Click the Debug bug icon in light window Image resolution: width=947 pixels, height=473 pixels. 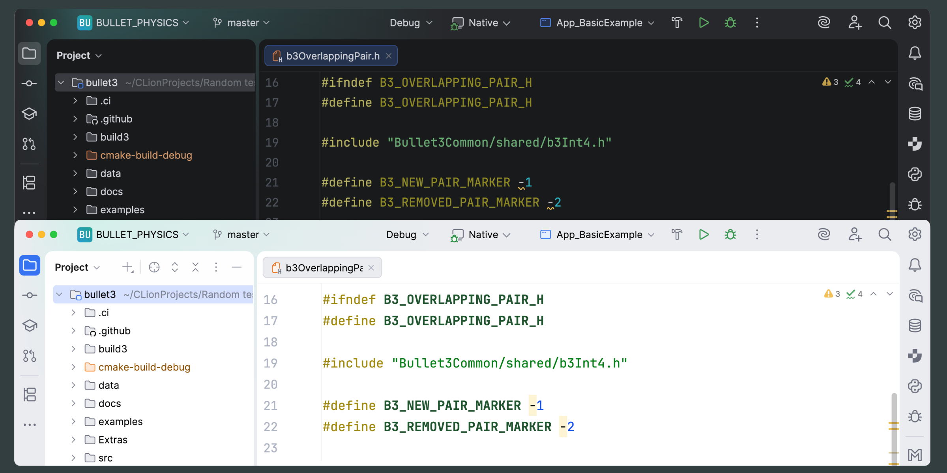(x=730, y=235)
